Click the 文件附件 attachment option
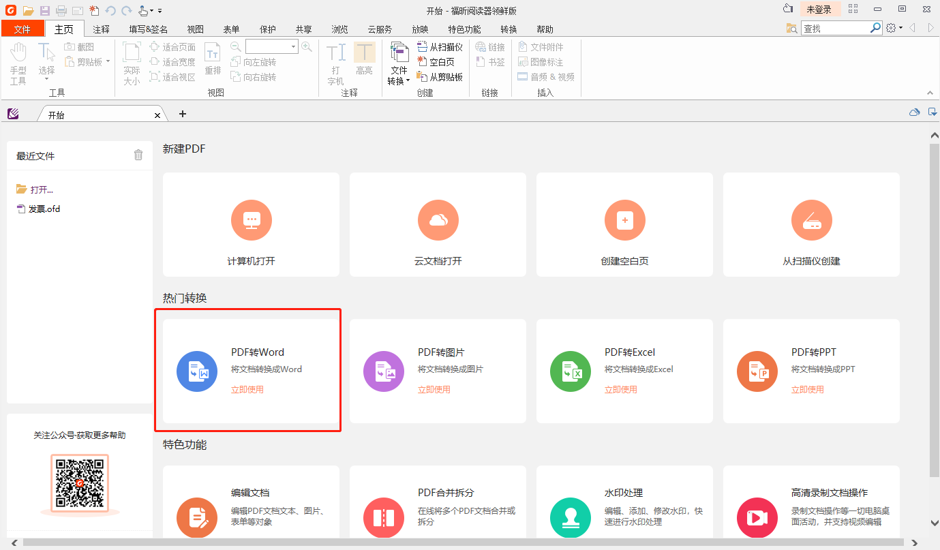940x550 pixels. click(541, 47)
